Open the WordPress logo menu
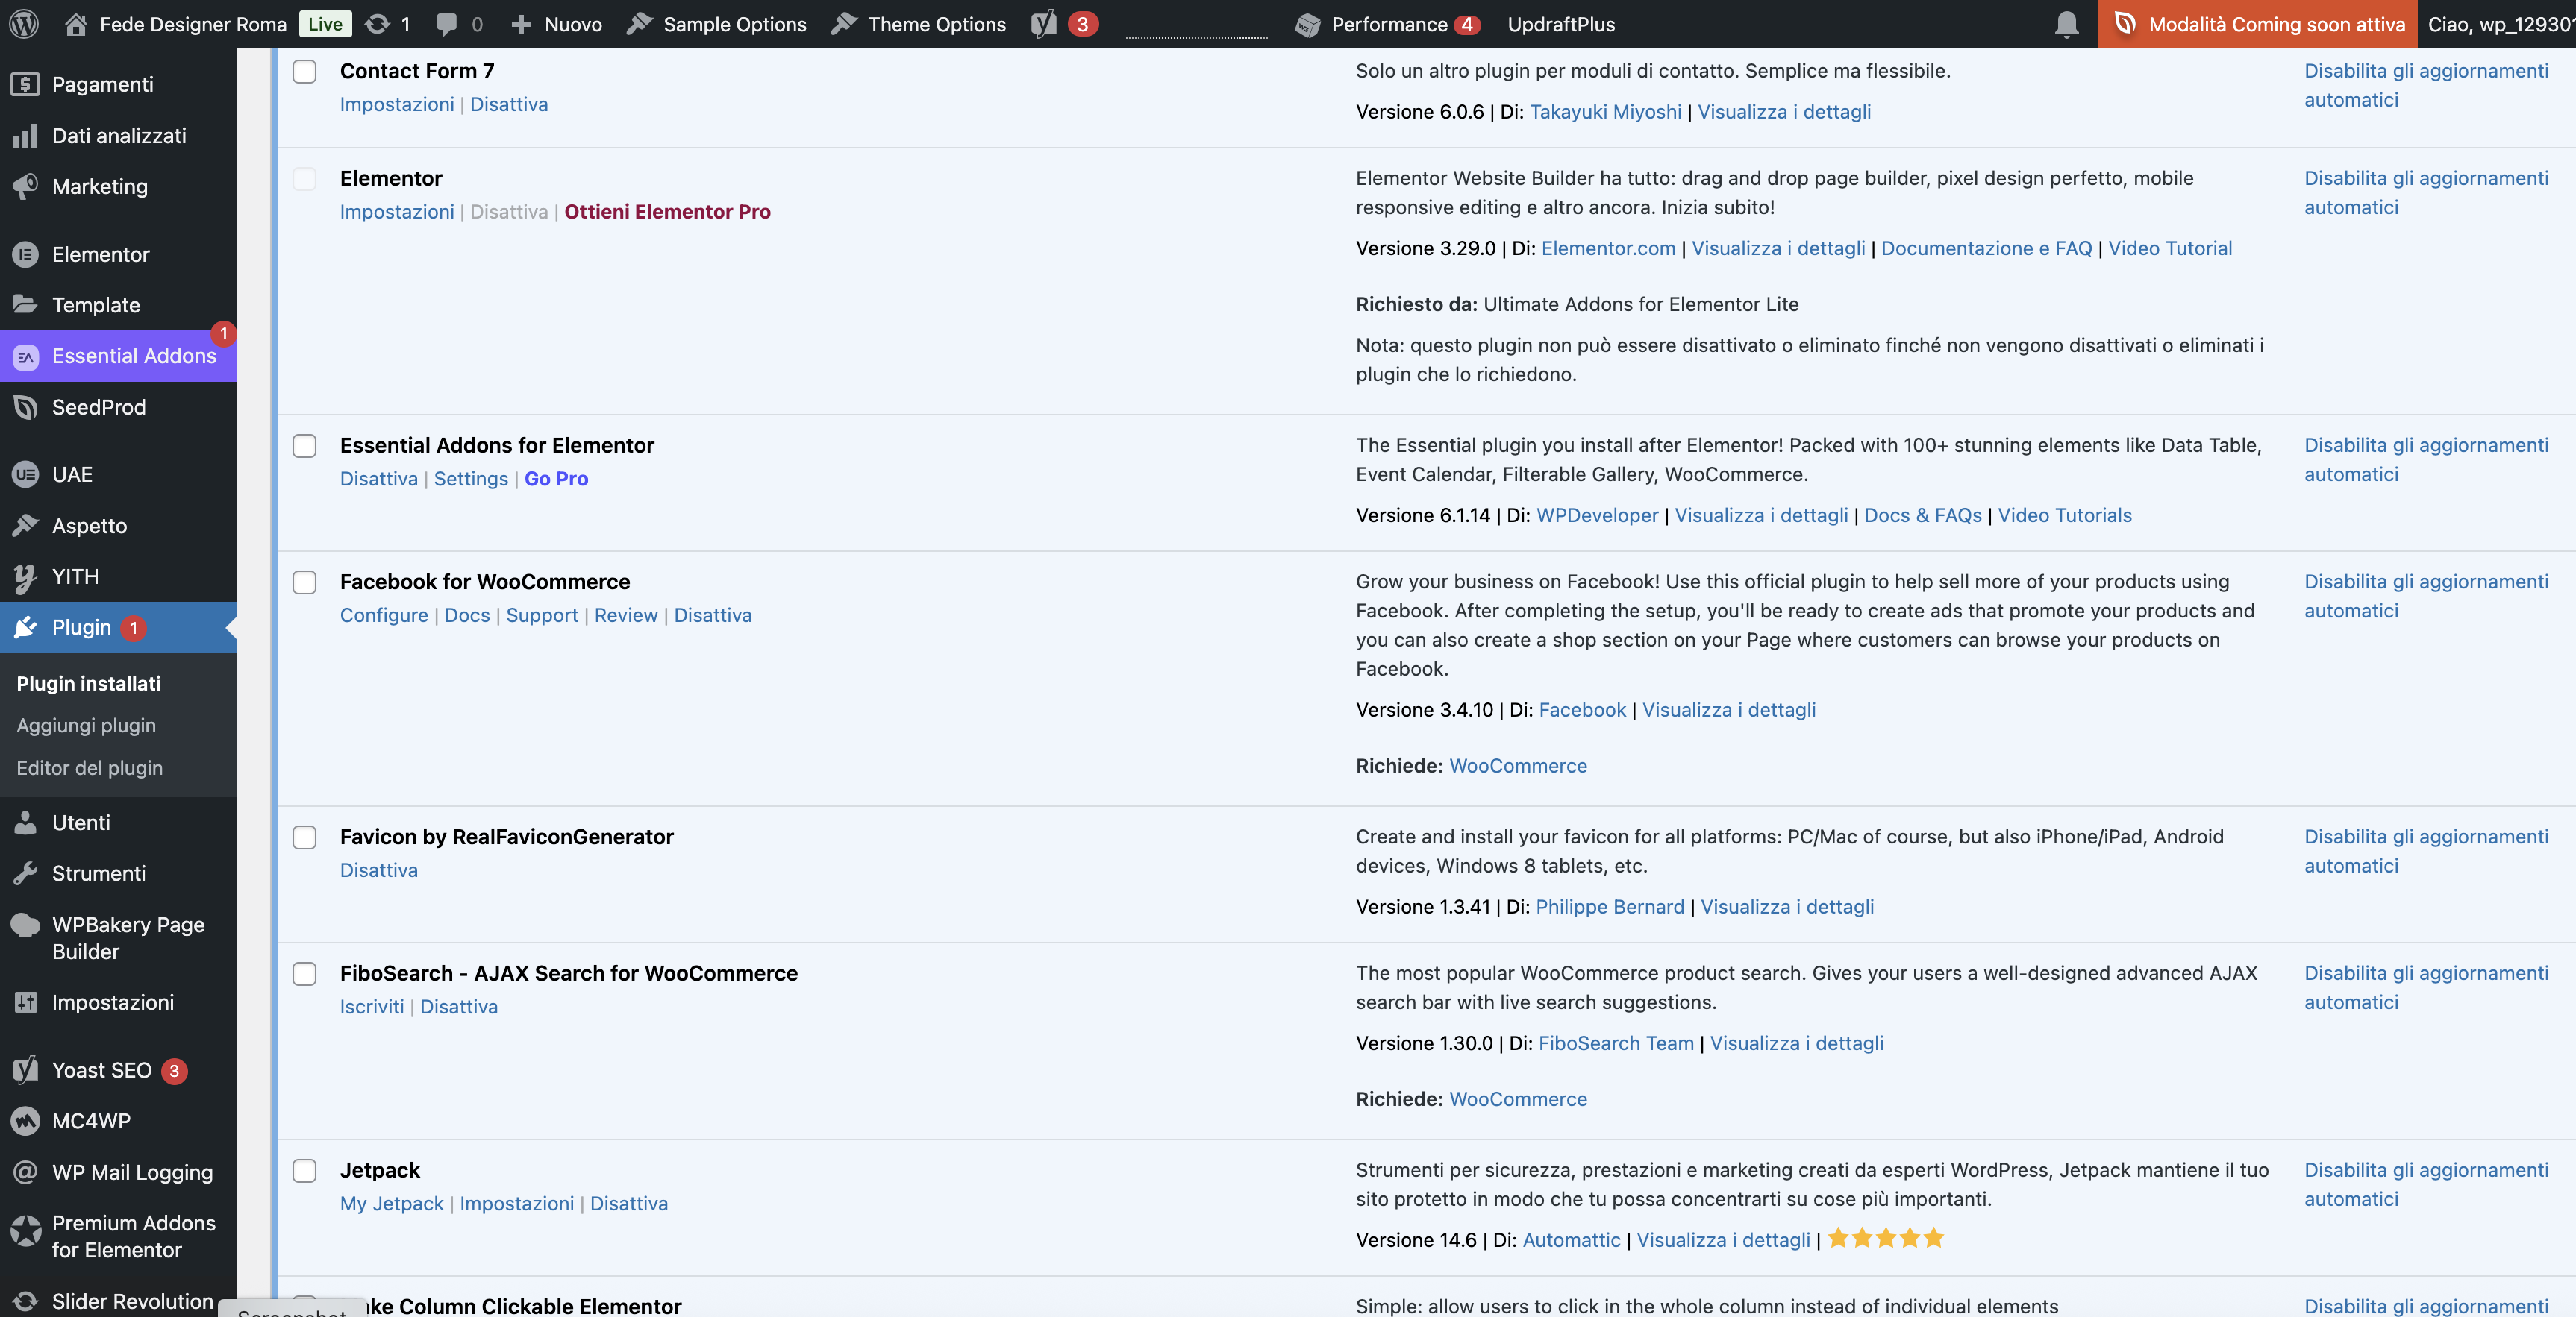The image size is (2576, 1317). pyautogui.click(x=24, y=24)
